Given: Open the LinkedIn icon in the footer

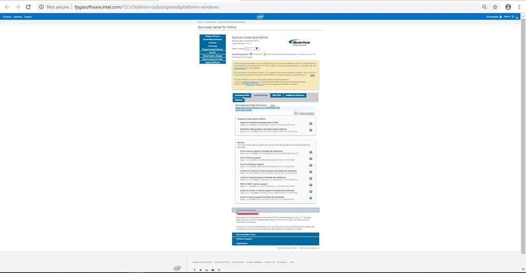Looking at the screenshot, I should tap(206, 270).
